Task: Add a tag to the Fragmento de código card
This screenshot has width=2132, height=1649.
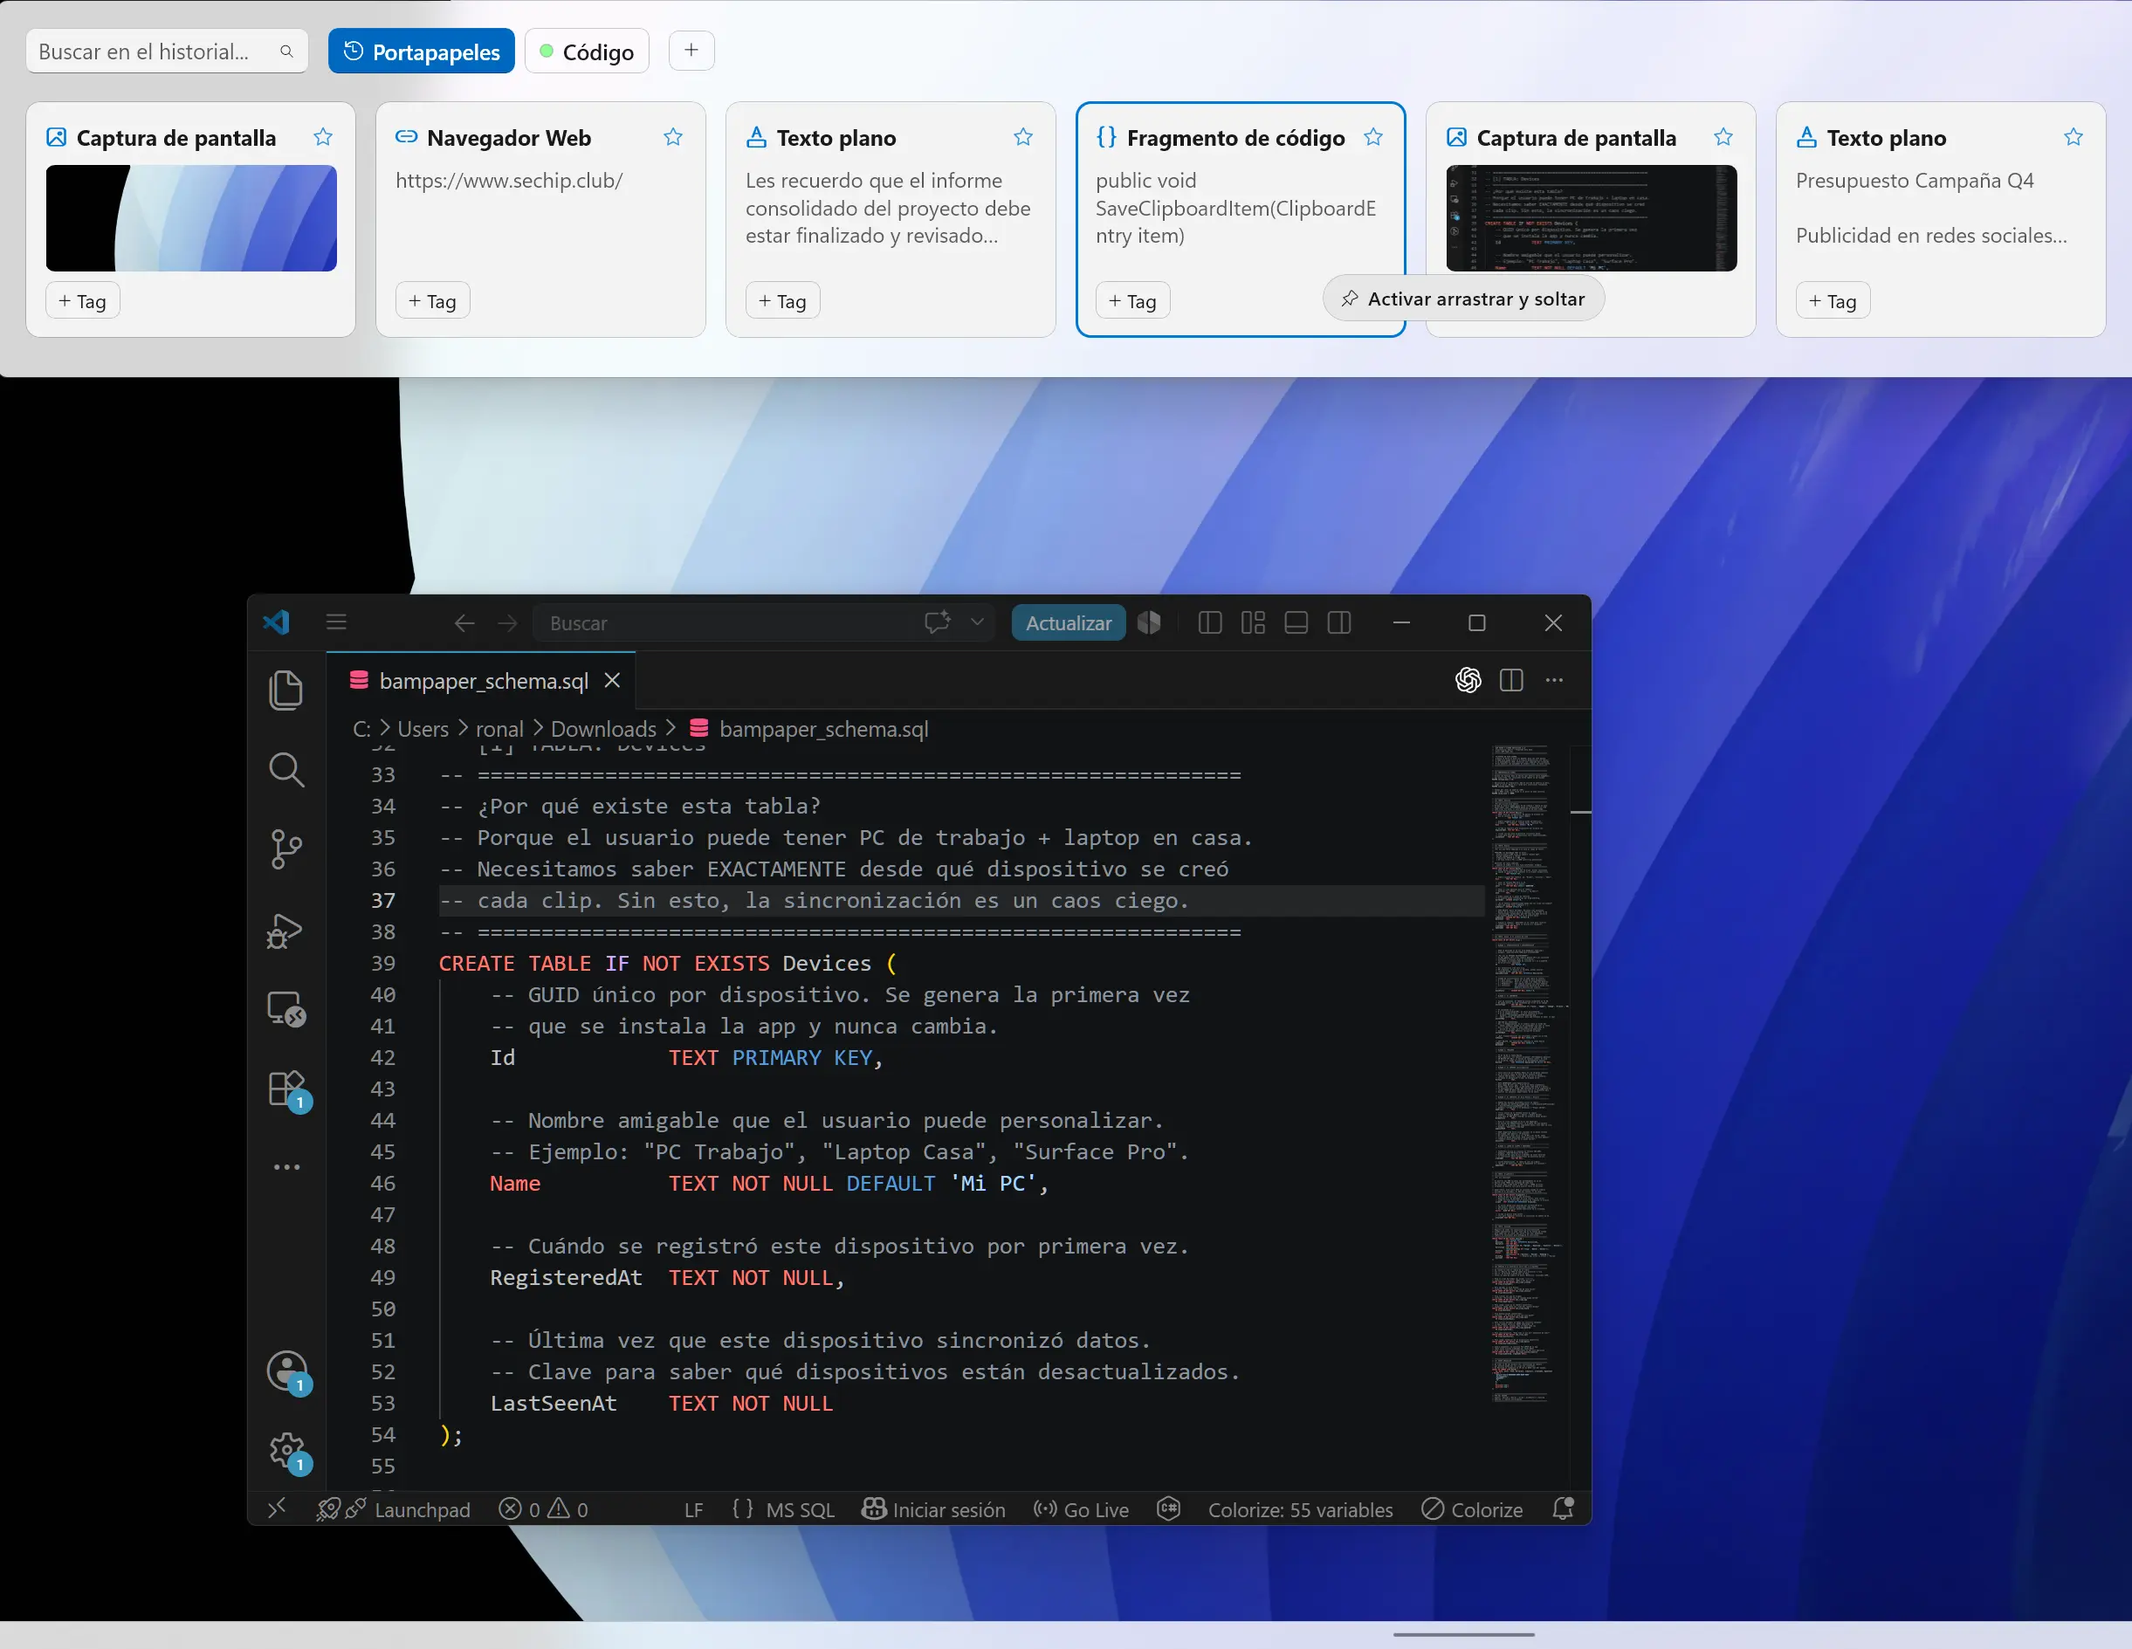Action: [1132, 300]
